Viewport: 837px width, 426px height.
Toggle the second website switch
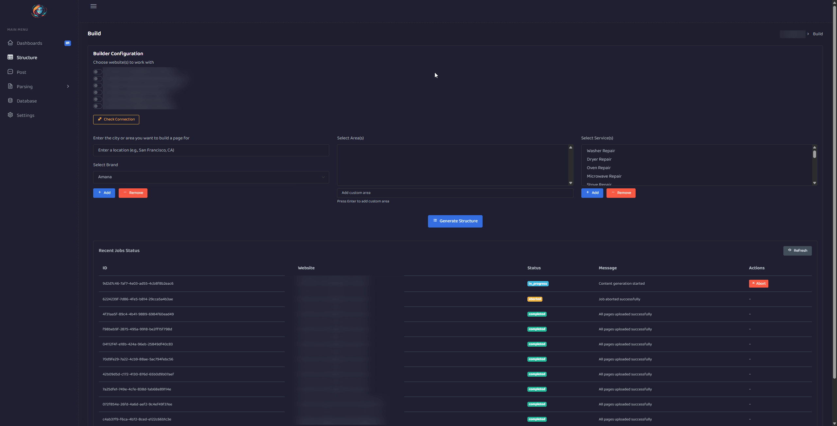(97, 79)
